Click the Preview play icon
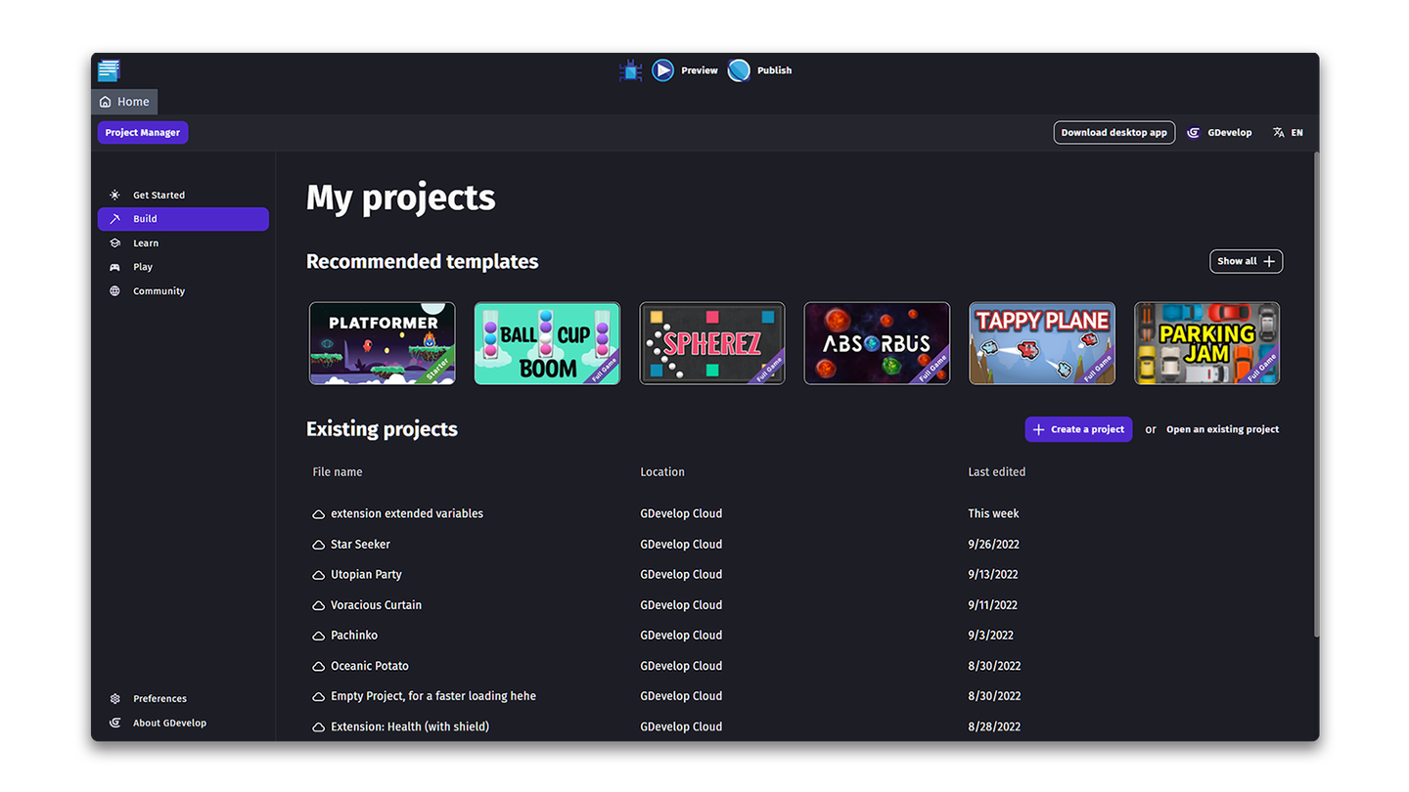Image resolution: width=1409 pixels, height=792 pixels. click(662, 70)
